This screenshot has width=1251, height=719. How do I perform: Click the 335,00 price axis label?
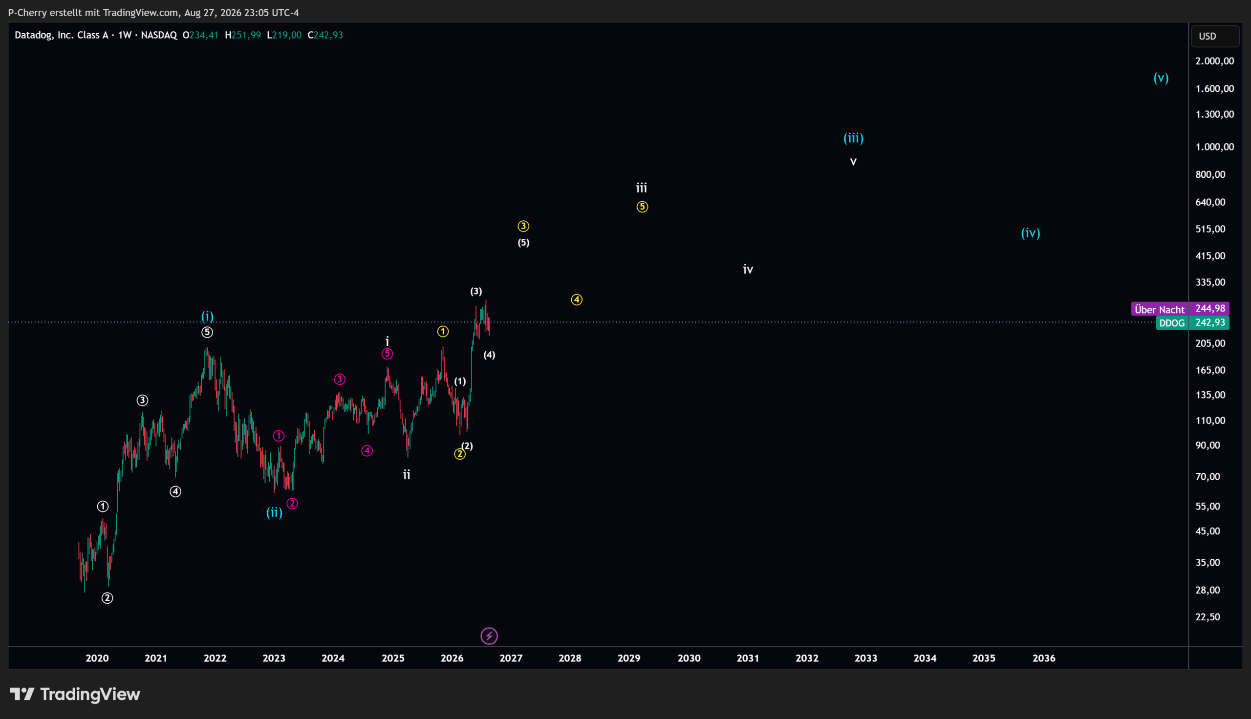(1210, 282)
